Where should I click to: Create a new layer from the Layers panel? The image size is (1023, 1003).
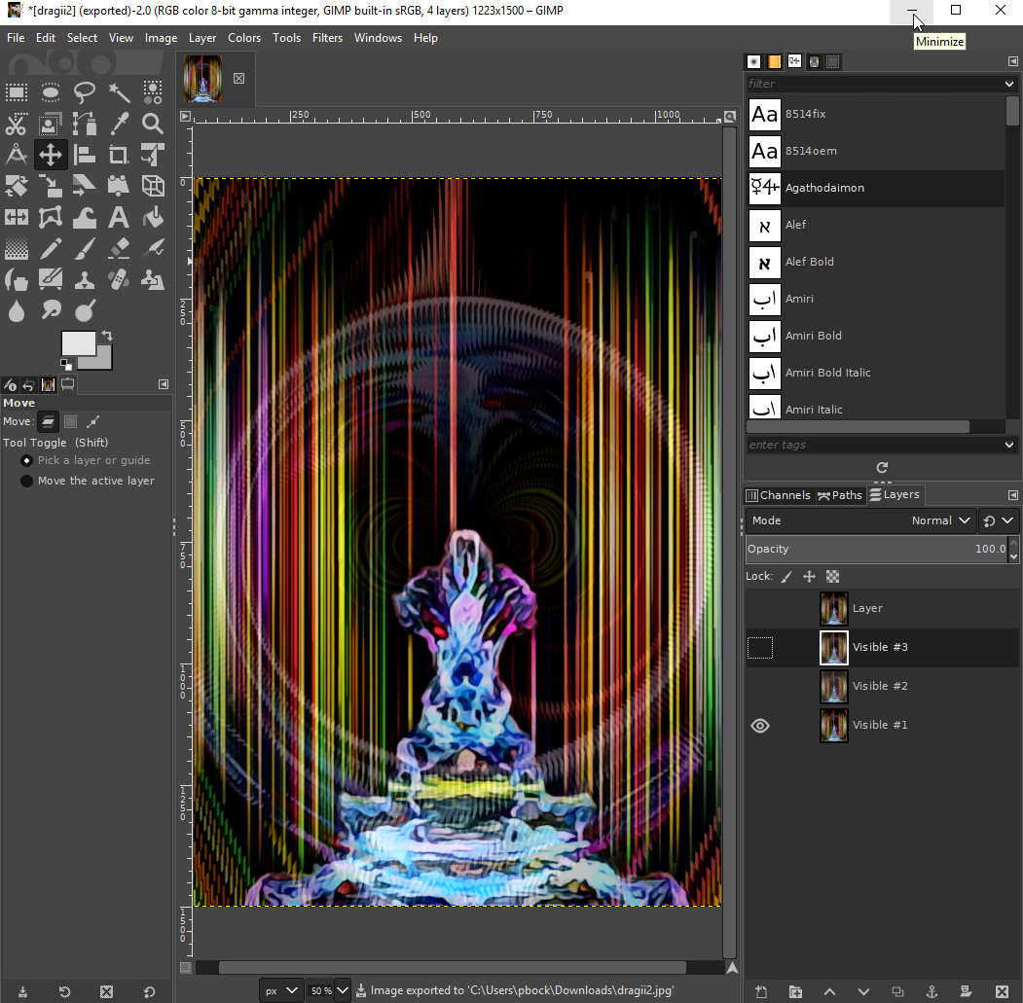761,991
